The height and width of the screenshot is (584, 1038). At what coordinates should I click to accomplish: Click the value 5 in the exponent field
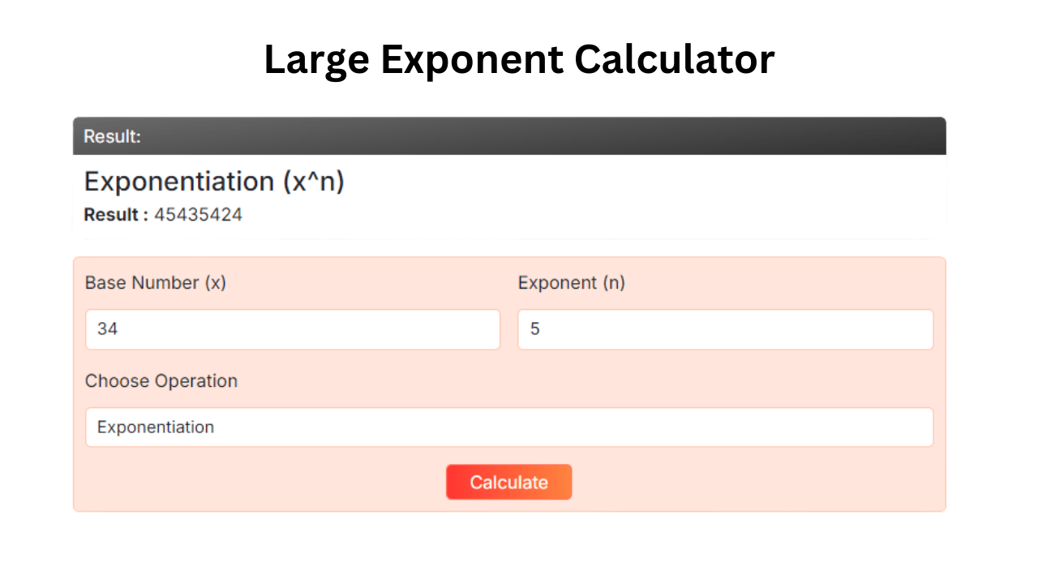(x=534, y=329)
